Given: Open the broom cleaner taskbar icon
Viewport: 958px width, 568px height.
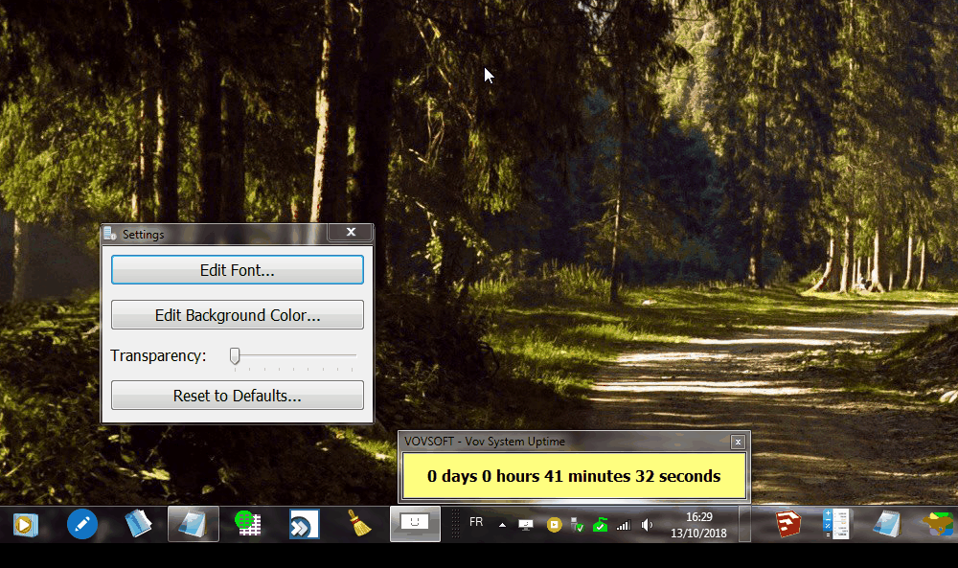Looking at the screenshot, I should pyautogui.click(x=359, y=523).
